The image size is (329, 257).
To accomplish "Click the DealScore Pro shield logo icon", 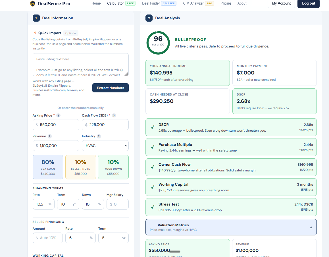I will pyautogui.click(x=32, y=4).
